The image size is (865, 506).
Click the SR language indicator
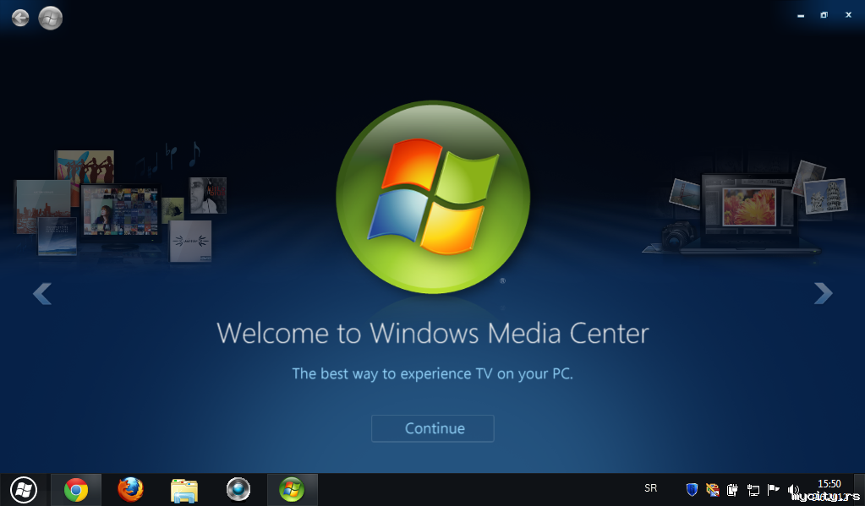click(x=650, y=488)
